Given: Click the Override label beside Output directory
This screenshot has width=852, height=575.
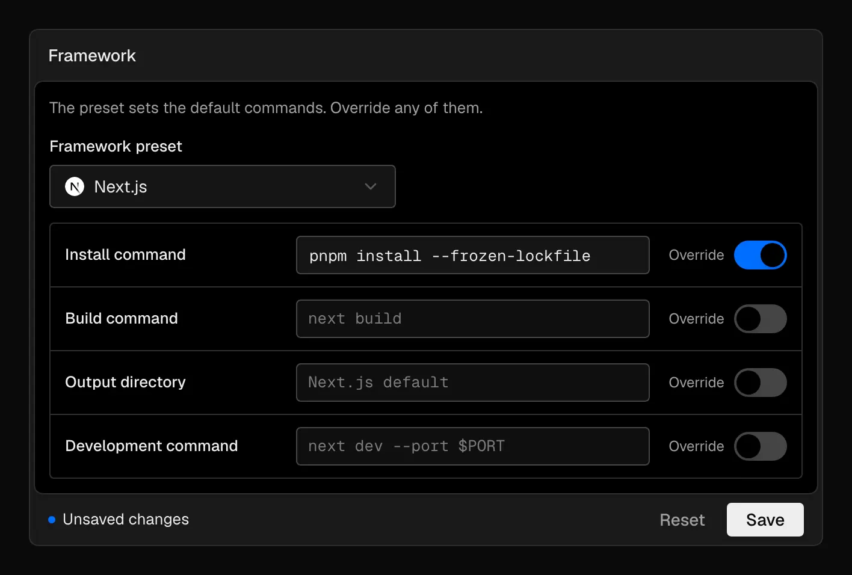Looking at the screenshot, I should coord(696,383).
